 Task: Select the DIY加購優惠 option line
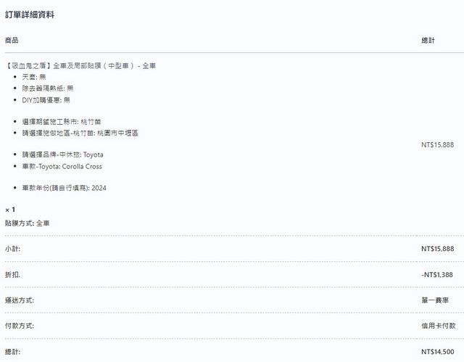click(x=46, y=99)
